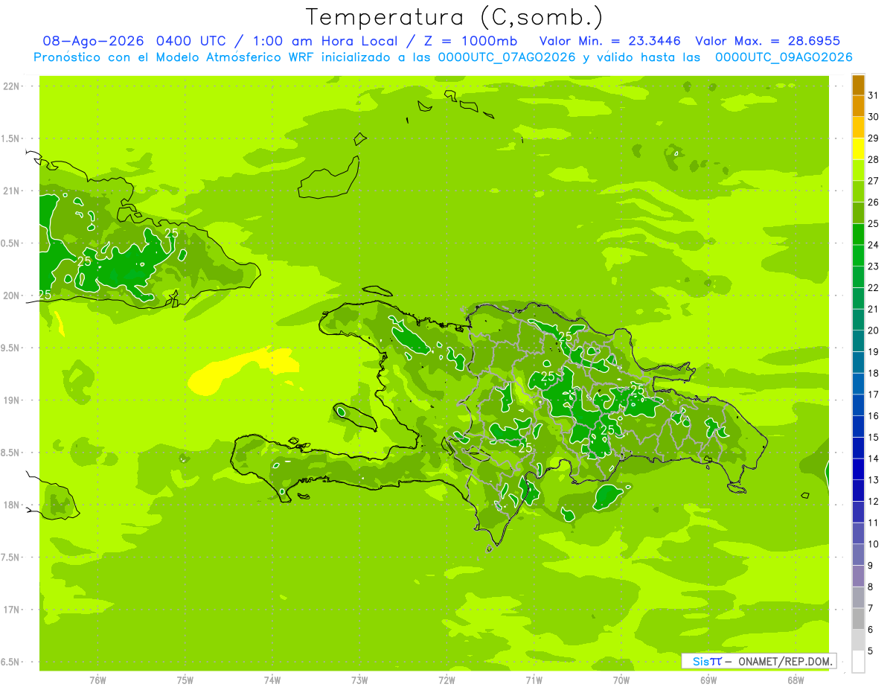Screen dimensions: 893x690
Task: Click the title "Temperatura (C,somb.)"
Action: point(455,17)
